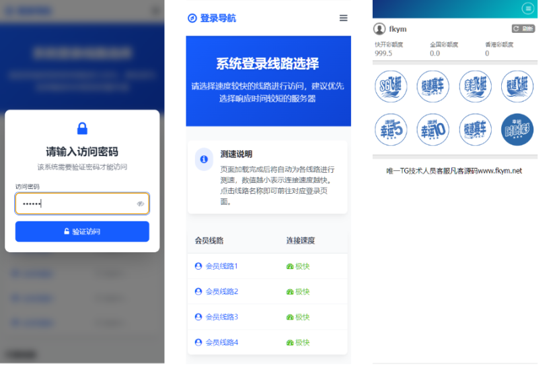Open the 幸运时时彩 dark blue icon
This screenshot has height=370, width=555.
pos(517,128)
